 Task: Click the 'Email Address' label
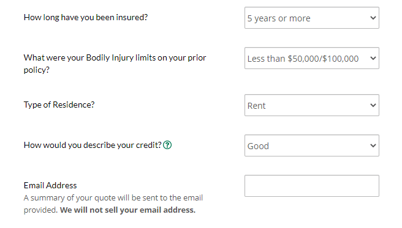tap(50, 185)
